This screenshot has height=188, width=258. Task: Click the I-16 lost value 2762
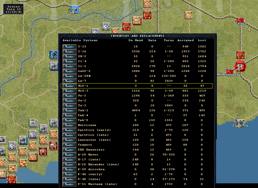pos(202,51)
